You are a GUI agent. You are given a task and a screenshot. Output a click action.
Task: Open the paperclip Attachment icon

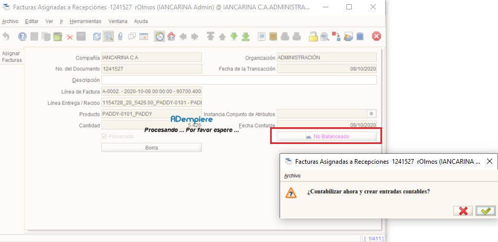point(120,37)
